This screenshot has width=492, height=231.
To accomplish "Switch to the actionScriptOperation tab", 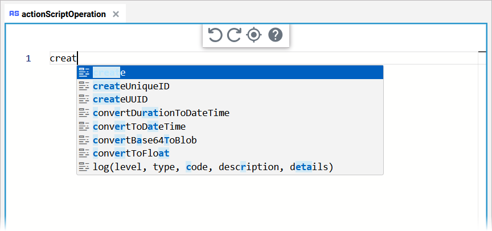I will click(63, 14).
